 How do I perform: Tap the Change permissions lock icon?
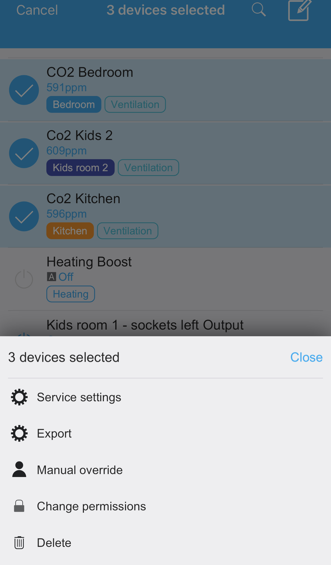point(19,506)
